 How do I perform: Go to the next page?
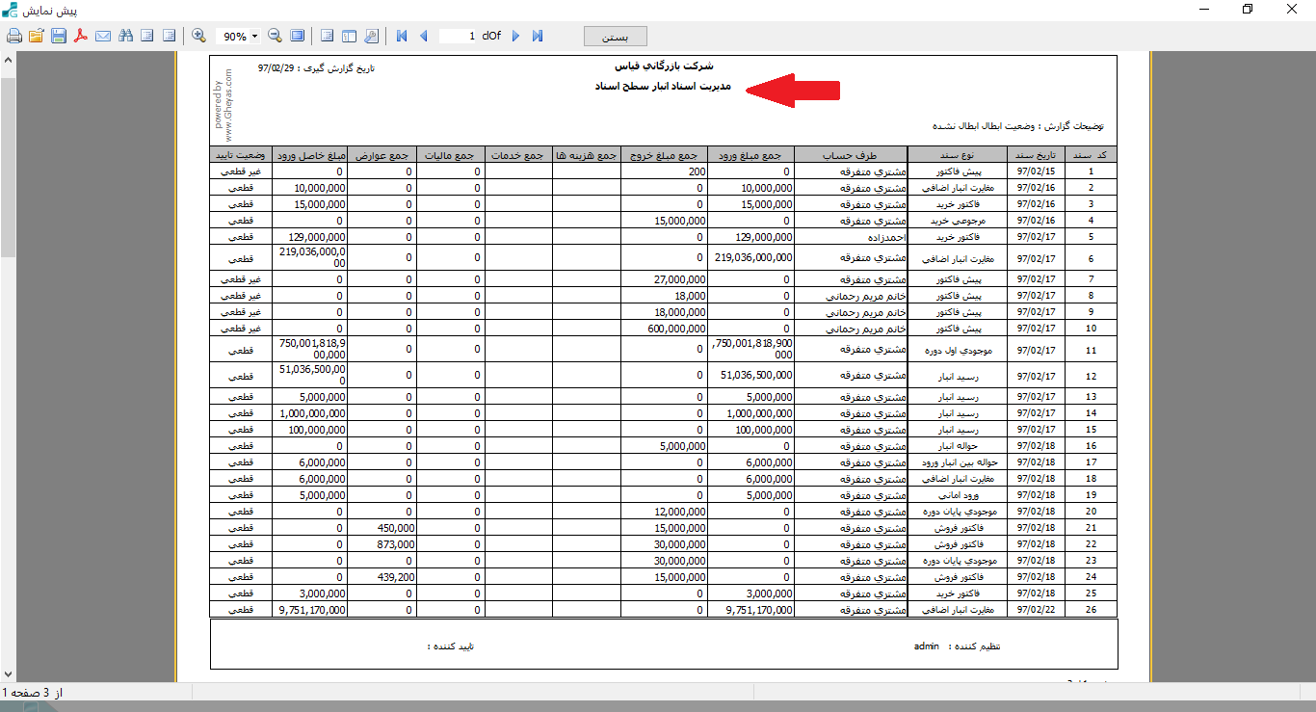(515, 36)
